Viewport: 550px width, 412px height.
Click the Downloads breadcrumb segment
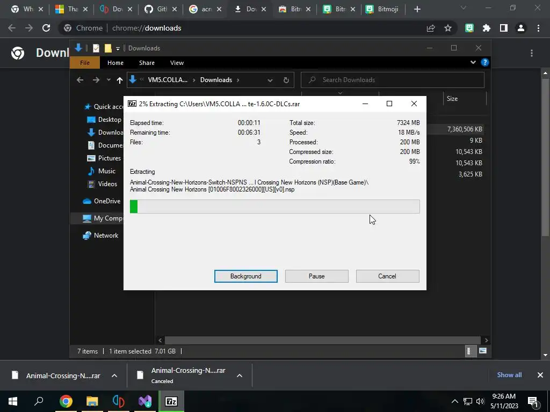coord(216,80)
